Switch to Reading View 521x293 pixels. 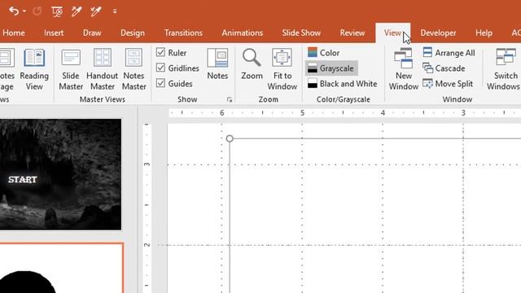click(x=34, y=69)
